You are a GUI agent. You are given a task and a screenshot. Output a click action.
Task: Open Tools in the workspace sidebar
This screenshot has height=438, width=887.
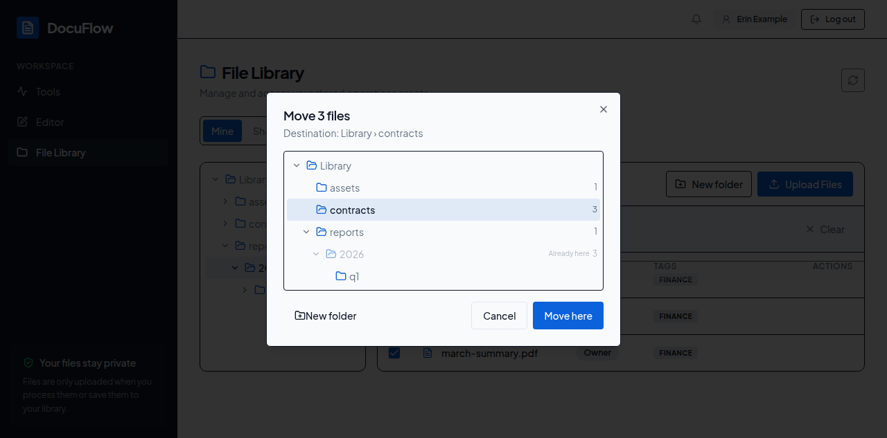tap(89, 91)
